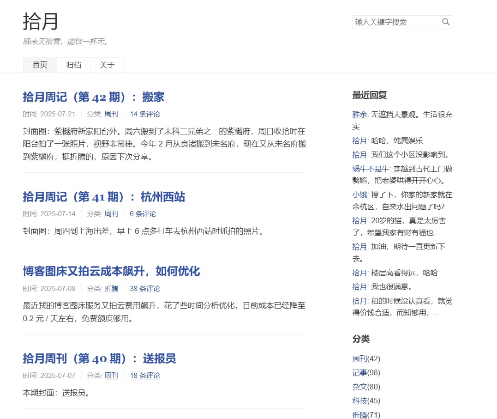
Task: Browse the 科技 category in sidebar
Action: tap(359, 401)
